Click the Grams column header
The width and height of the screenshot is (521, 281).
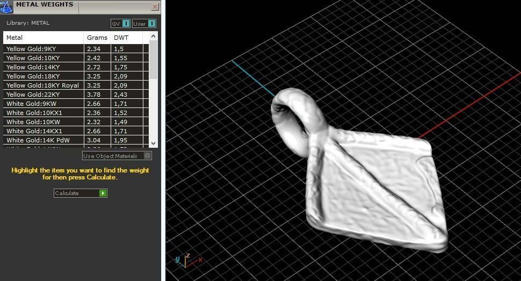click(97, 38)
